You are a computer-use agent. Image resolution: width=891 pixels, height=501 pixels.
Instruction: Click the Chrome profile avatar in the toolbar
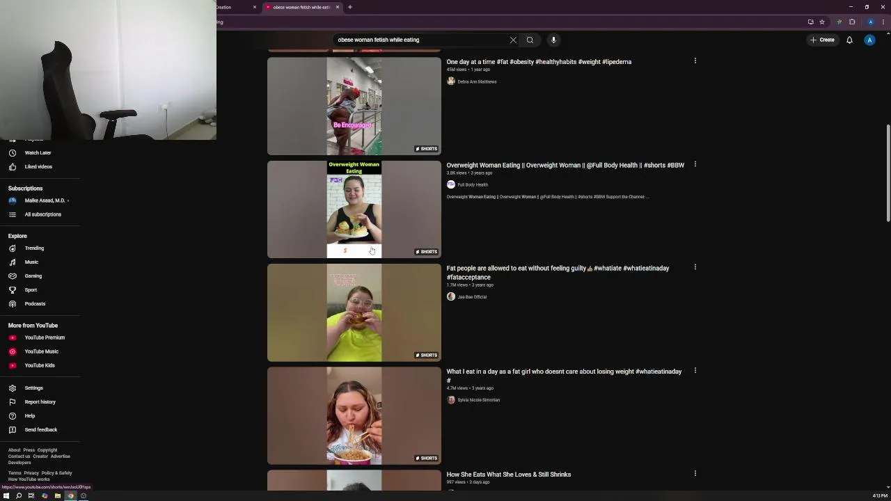[x=870, y=22]
